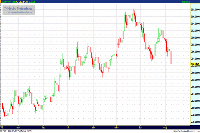
Task: Click the 'febr.' label on time axis
Action: click(93, 127)
